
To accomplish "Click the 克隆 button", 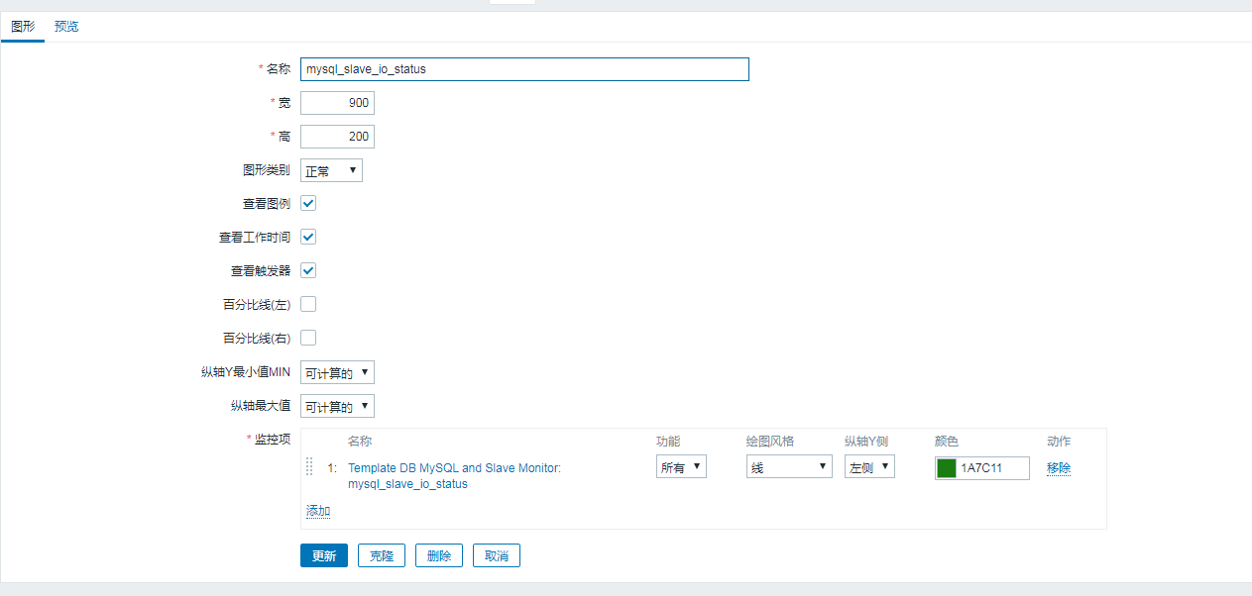I will [382, 555].
